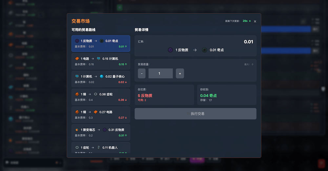Click the green 29s refresh countdown timer
Image resolution: width=328 pixels, height=171 pixels.
tap(245, 21)
